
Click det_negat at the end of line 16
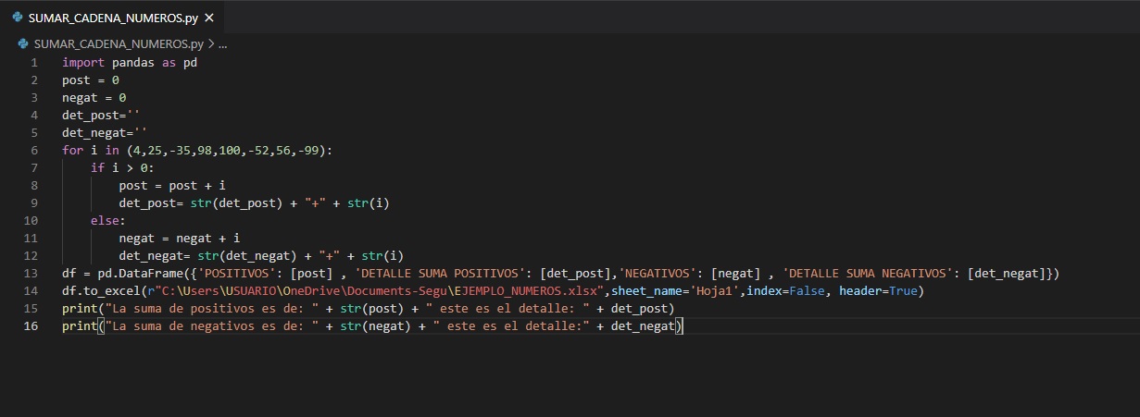[642, 325]
